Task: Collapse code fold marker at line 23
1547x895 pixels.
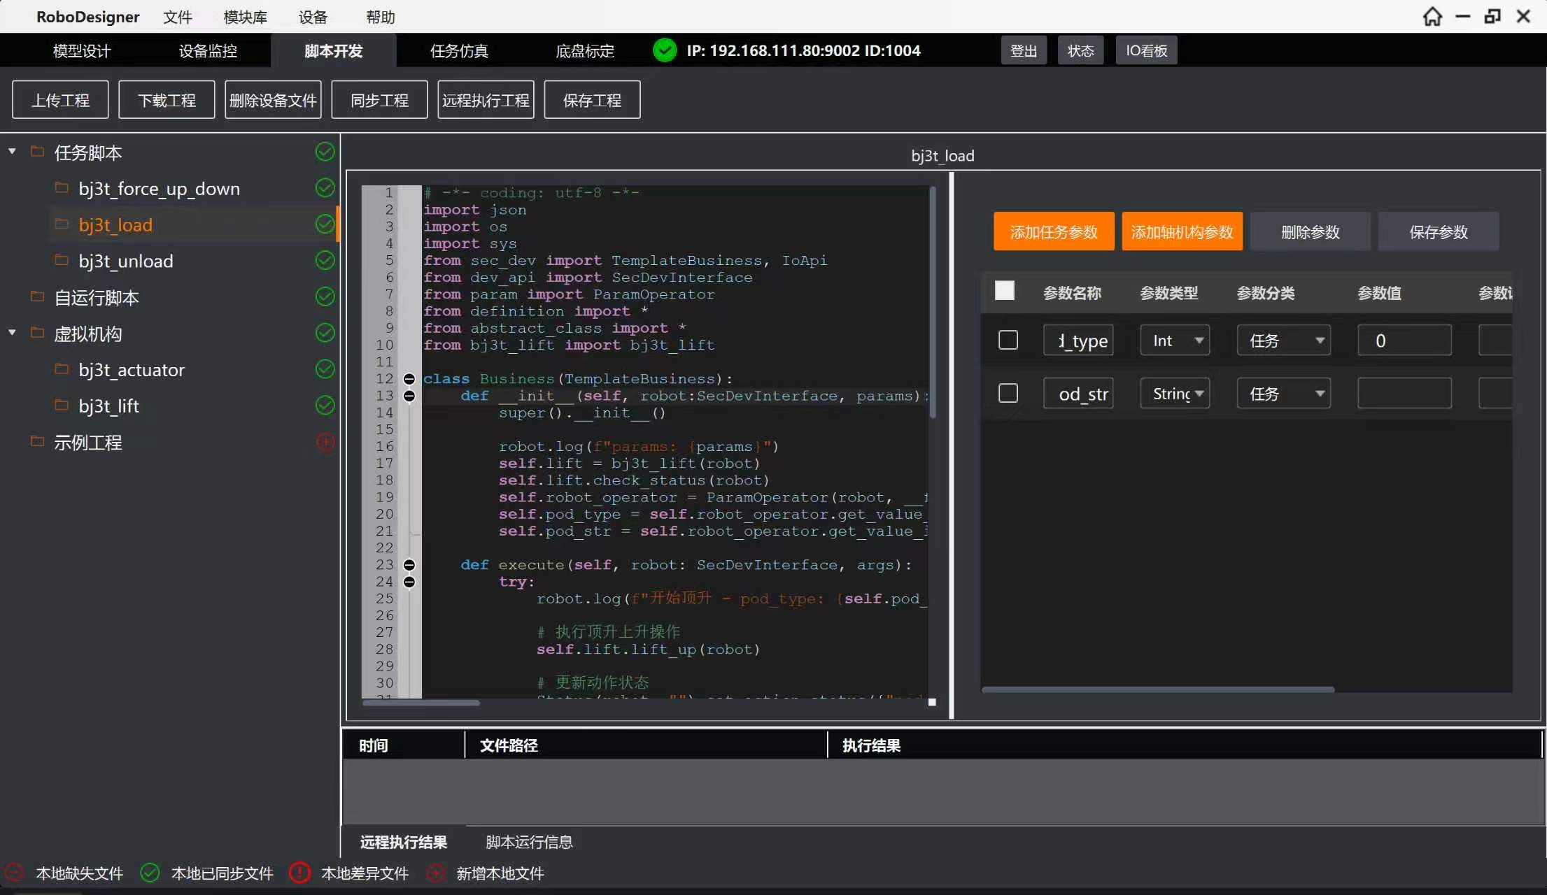Action: tap(409, 565)
